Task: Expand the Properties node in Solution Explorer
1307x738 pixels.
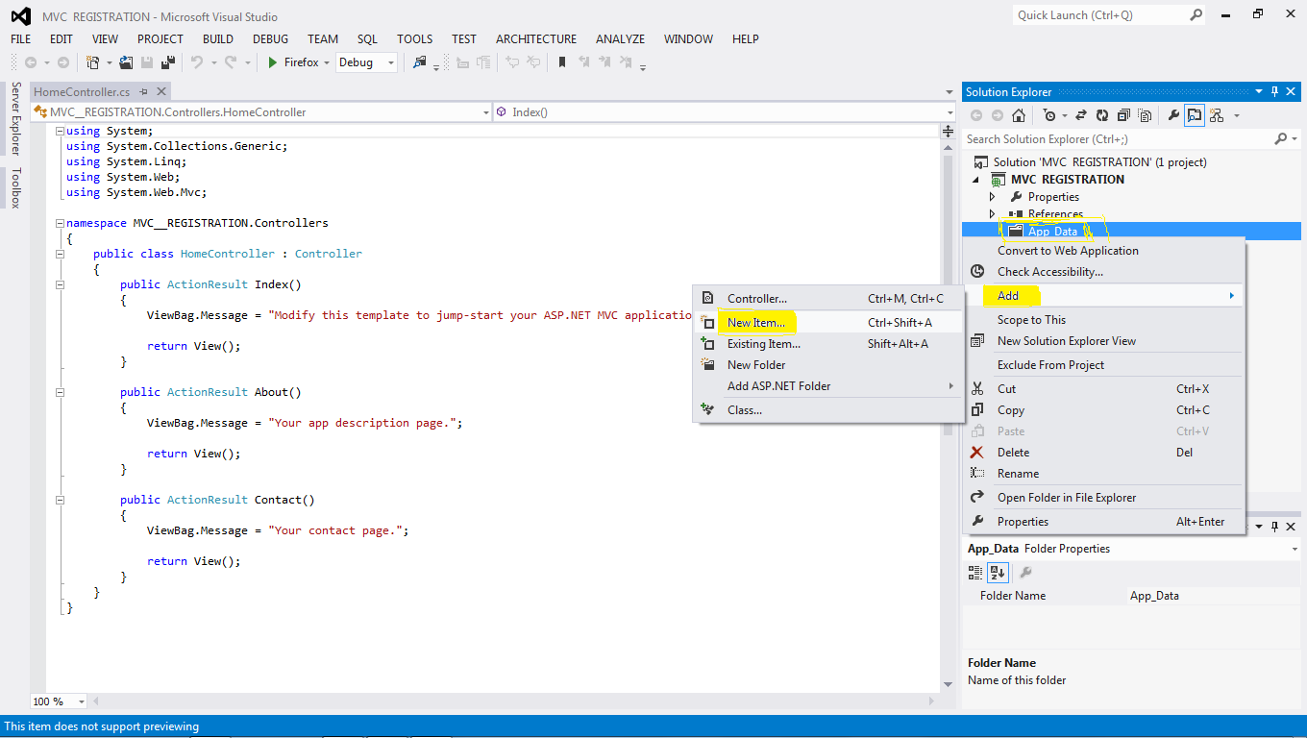Action: coord(993,196)
